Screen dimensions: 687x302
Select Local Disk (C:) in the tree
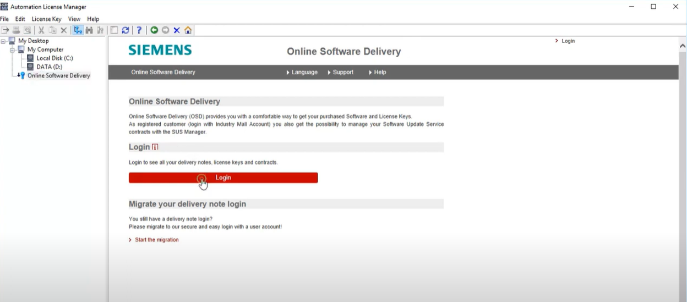[x=54, y=58]
